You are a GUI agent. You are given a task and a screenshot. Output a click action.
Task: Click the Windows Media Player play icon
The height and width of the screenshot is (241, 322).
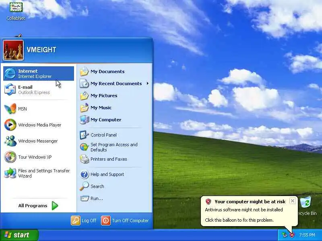pos(10,125)
